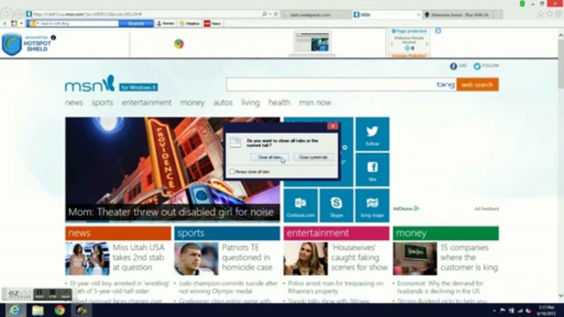This screenshot has width=564, height=317.
Task: Click the News toolbar button
Action: pyautogui.click(x=213, y=23)
